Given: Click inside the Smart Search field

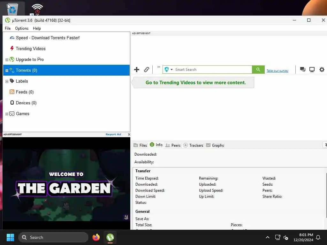Looking at the screenshot, I should [213, 70].
